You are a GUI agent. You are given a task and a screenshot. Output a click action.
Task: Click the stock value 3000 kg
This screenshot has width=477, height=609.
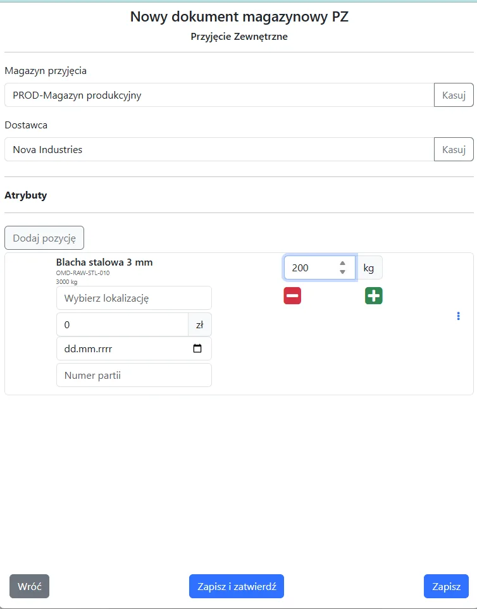pos(67,281)
